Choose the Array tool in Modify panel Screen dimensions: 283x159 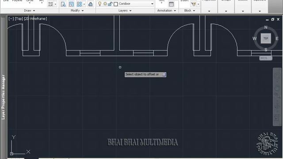pyautogui.click(x=79, y=4)
